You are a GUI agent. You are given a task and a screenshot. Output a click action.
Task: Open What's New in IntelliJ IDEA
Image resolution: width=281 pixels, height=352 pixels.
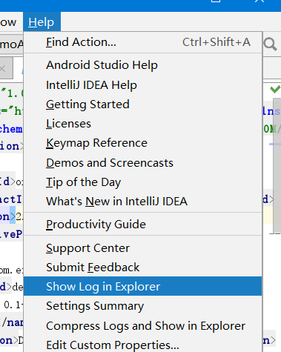click(x=143, y=202)
